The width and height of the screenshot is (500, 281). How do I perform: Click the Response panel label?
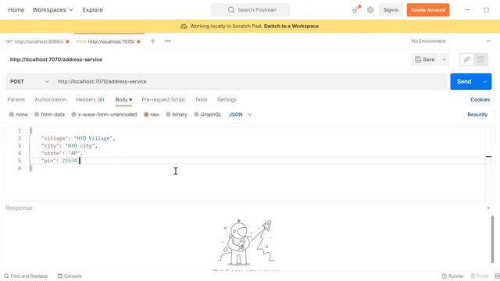[x=19, y=208]
